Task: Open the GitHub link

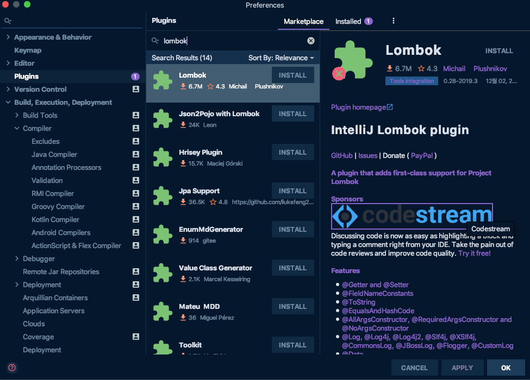Action: point(342,156)
